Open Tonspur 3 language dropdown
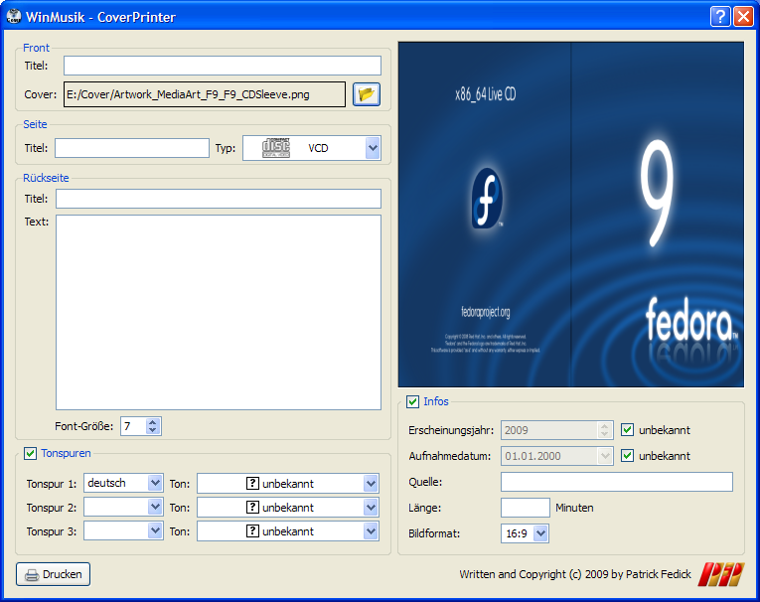760x602 pixels. click(x=155, y=530)
